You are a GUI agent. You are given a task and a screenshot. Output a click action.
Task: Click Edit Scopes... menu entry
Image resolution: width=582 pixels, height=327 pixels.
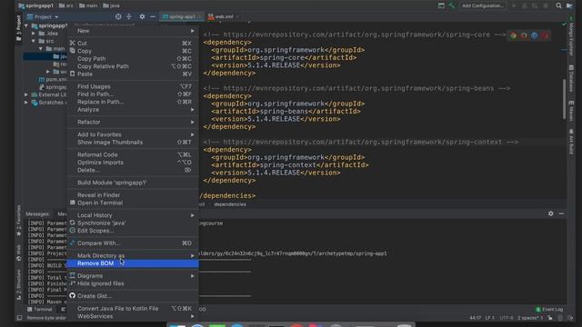coord(133,231)
